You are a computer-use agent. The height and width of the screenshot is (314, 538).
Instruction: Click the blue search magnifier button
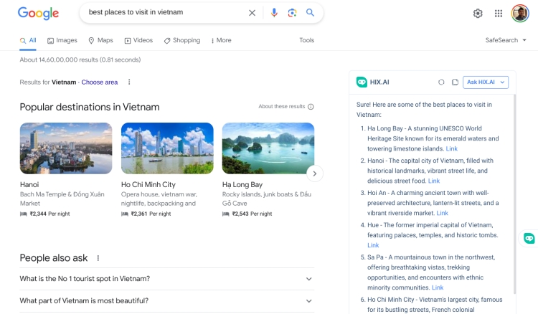310,13
